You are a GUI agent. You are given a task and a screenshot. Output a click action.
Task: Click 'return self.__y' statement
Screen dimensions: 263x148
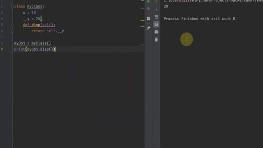tap(48, 31)
